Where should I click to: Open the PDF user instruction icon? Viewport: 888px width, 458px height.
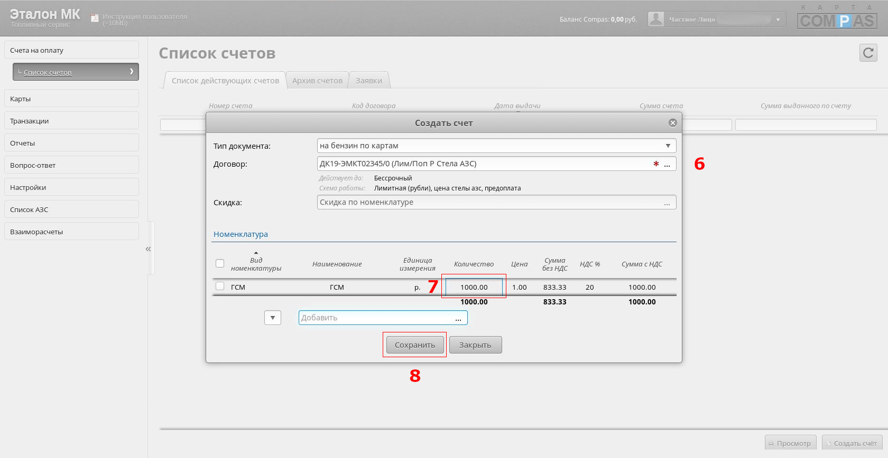coord(95,18)
